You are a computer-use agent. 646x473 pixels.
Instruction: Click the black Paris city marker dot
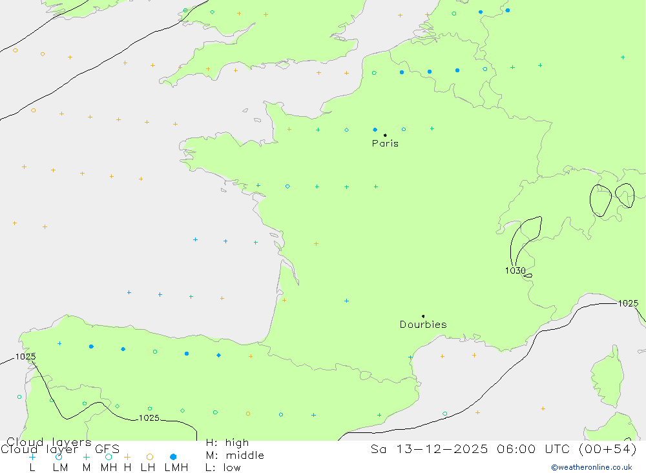pos(385,135)
